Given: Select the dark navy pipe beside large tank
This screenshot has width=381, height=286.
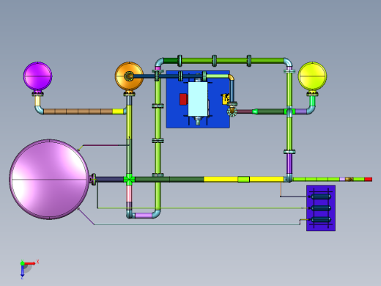Looking at the screenshot, I should [x=110, y=180].
